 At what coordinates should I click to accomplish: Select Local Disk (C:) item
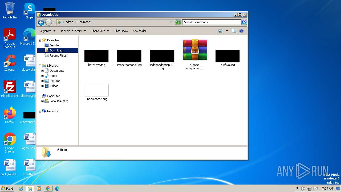click(59, 101)
